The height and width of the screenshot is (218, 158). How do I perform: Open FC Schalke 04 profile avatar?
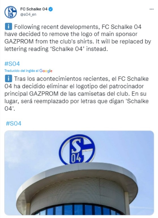10,12
